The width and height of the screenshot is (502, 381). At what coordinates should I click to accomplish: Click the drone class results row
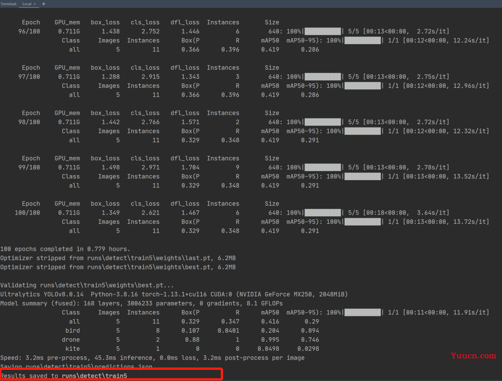click(x=191, y=340)
